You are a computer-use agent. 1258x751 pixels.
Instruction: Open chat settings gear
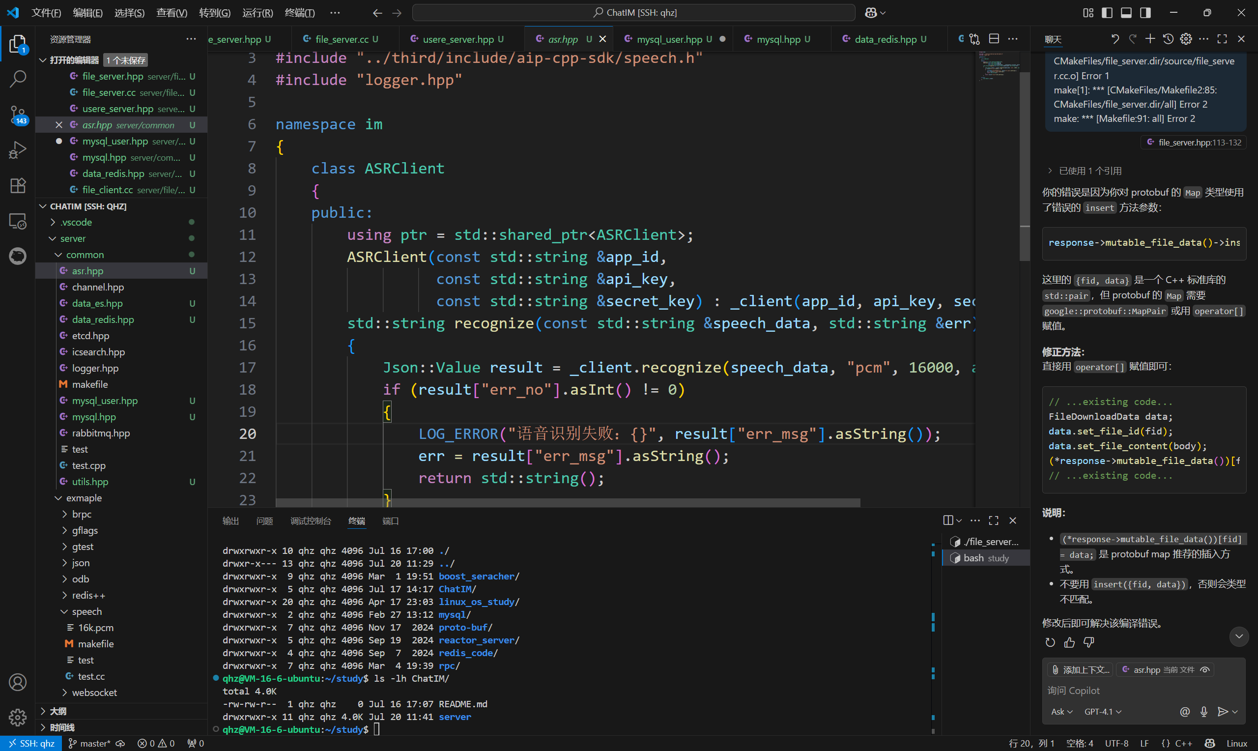[1186, 39]
